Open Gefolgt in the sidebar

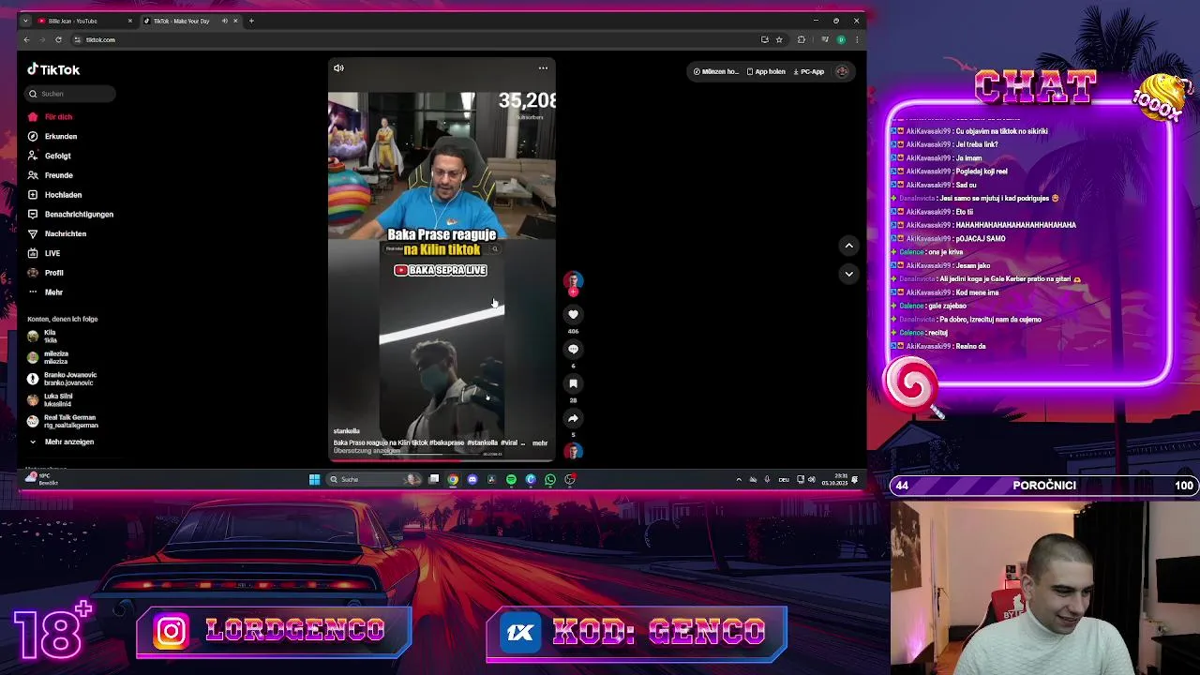click(50, 156)
